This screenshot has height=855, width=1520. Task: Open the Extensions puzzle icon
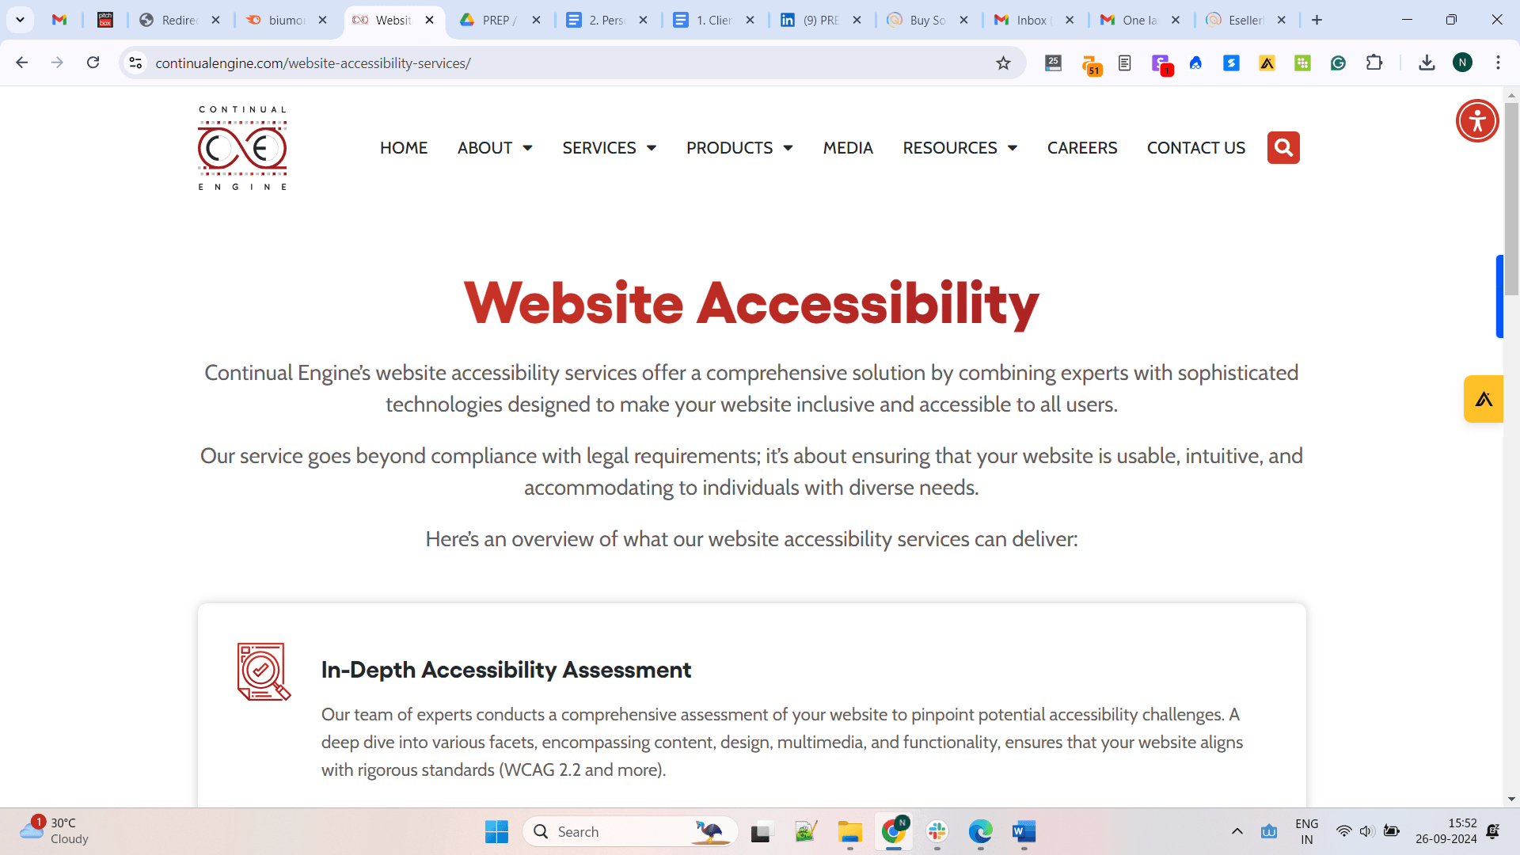pyautogui.click(x=1374, y=63)
